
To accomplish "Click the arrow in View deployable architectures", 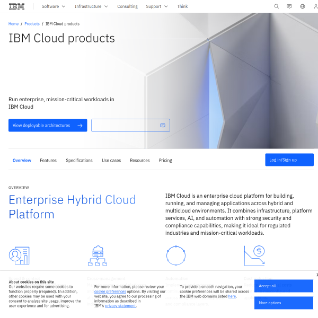I will [80, 126].
